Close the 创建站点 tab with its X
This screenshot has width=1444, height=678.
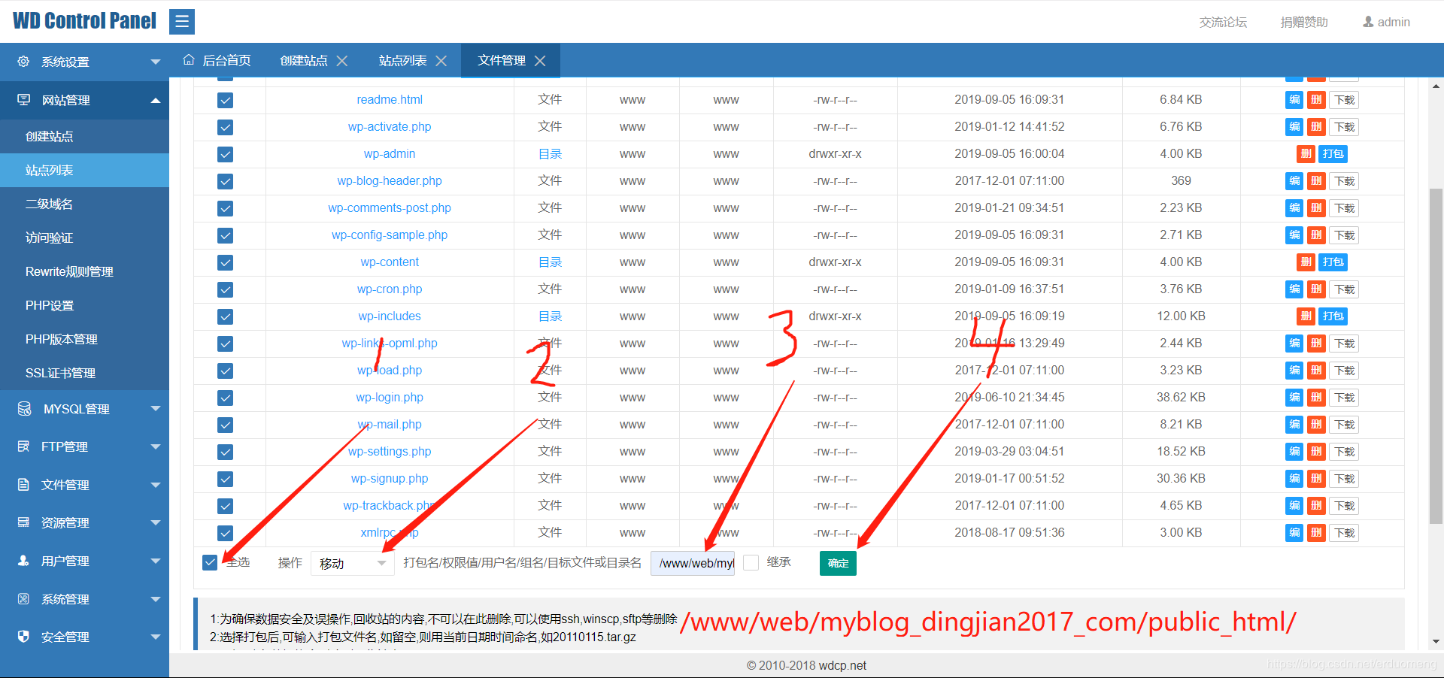pyautogui.click(x=341, y=61)
